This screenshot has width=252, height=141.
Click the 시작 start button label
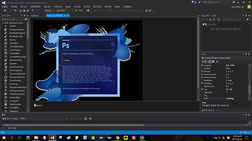click(x=80, y=10)
